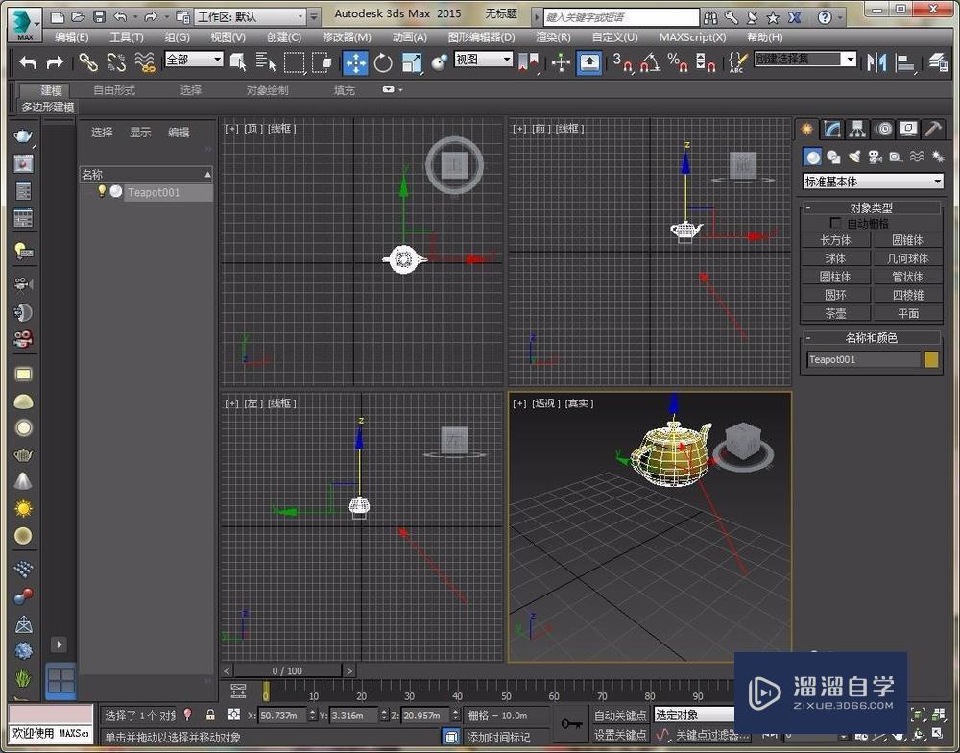Click the yellow object color swatch
960x753 pixels.
931,359
